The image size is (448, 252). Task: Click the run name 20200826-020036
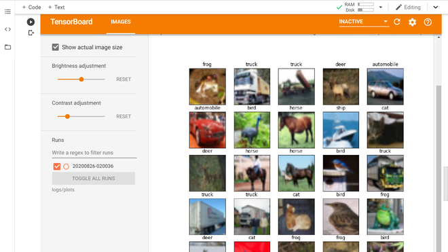[x=93, y=166]
